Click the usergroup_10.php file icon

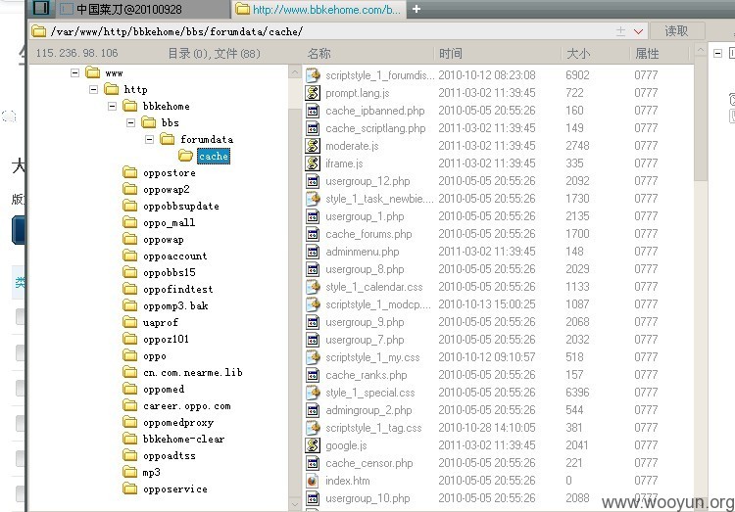[313, 498]
